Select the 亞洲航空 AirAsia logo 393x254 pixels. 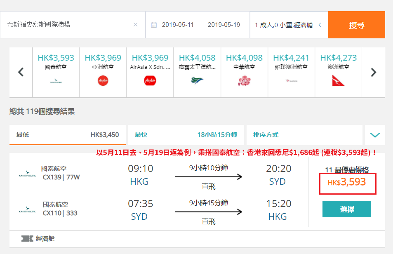[x=103, y=81]
